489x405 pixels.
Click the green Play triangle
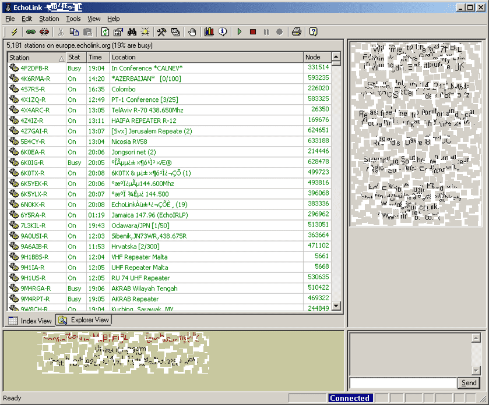[x=239, y=31]
